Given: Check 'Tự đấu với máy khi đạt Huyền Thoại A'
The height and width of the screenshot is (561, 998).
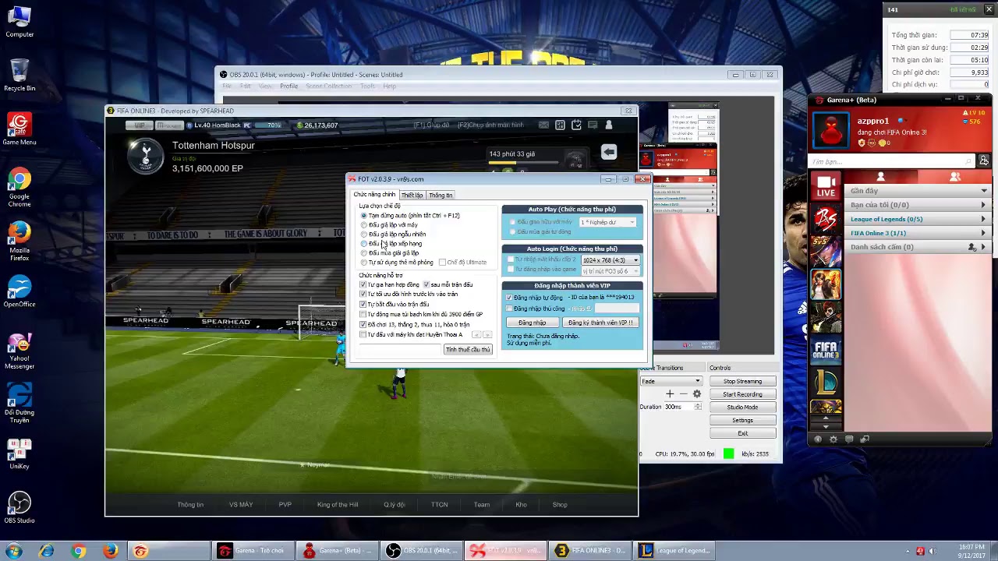Looking at the screenshot, I should pos(363,334).
